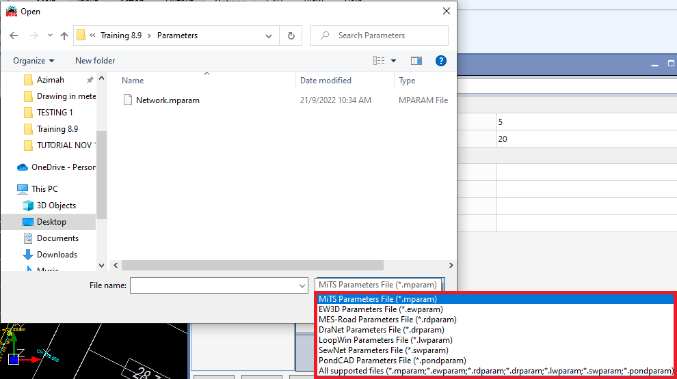
Task: Close the Open dialog
Action: pyautogui.click(x=447, y=11)
